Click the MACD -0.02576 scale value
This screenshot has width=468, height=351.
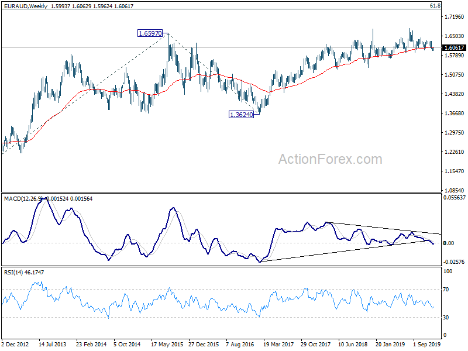point(454,262)
